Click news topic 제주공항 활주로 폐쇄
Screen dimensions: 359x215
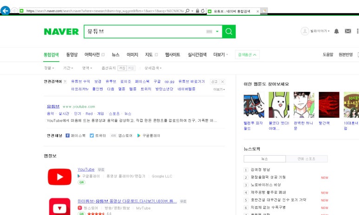pos(268,192)
